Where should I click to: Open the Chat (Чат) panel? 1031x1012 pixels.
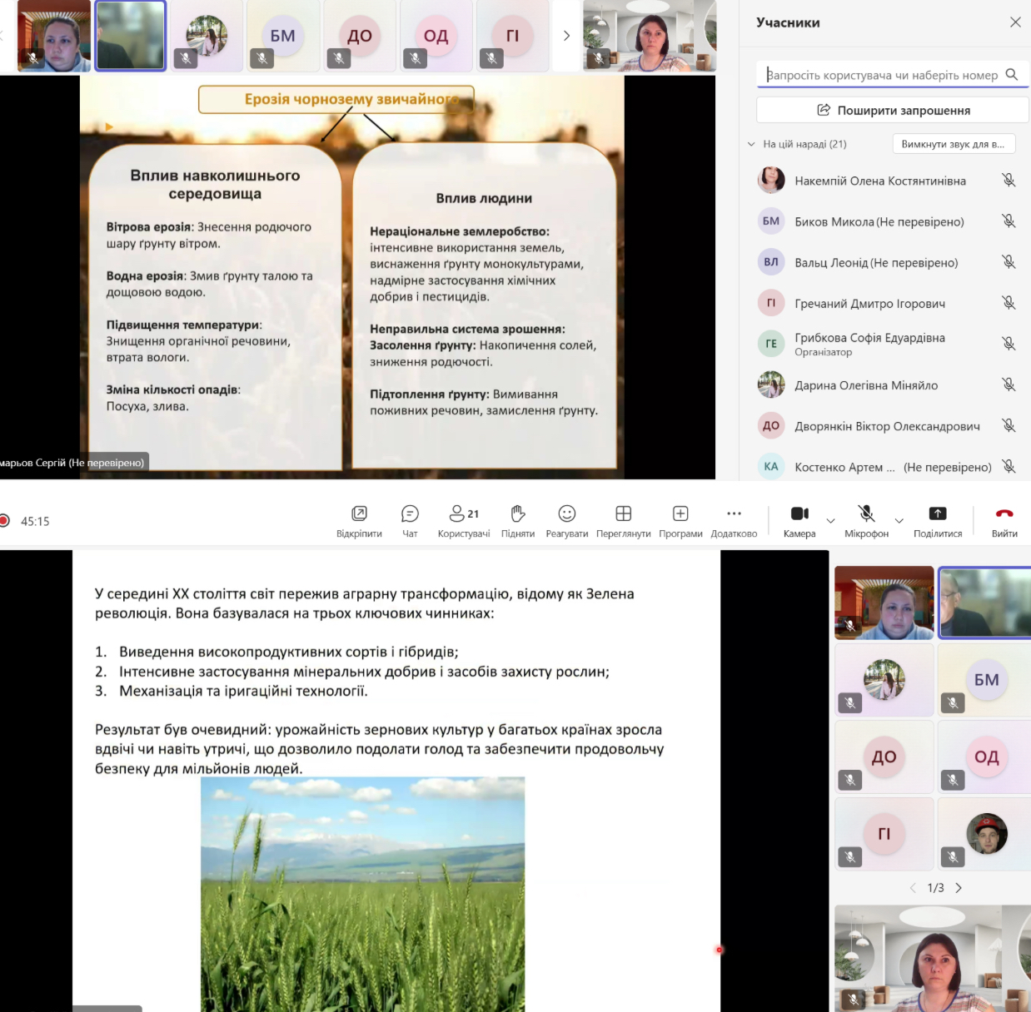410,514
